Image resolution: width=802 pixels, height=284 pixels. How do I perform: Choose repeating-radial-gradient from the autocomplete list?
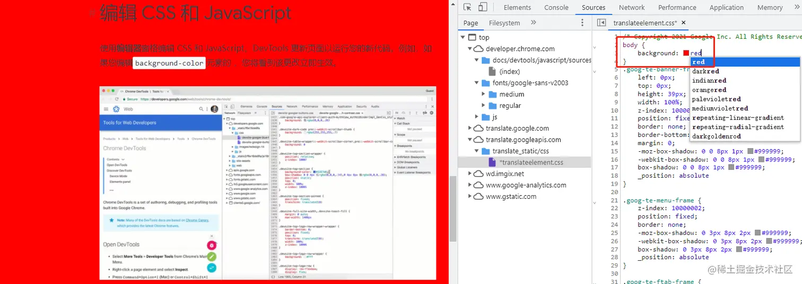point(745,127)
